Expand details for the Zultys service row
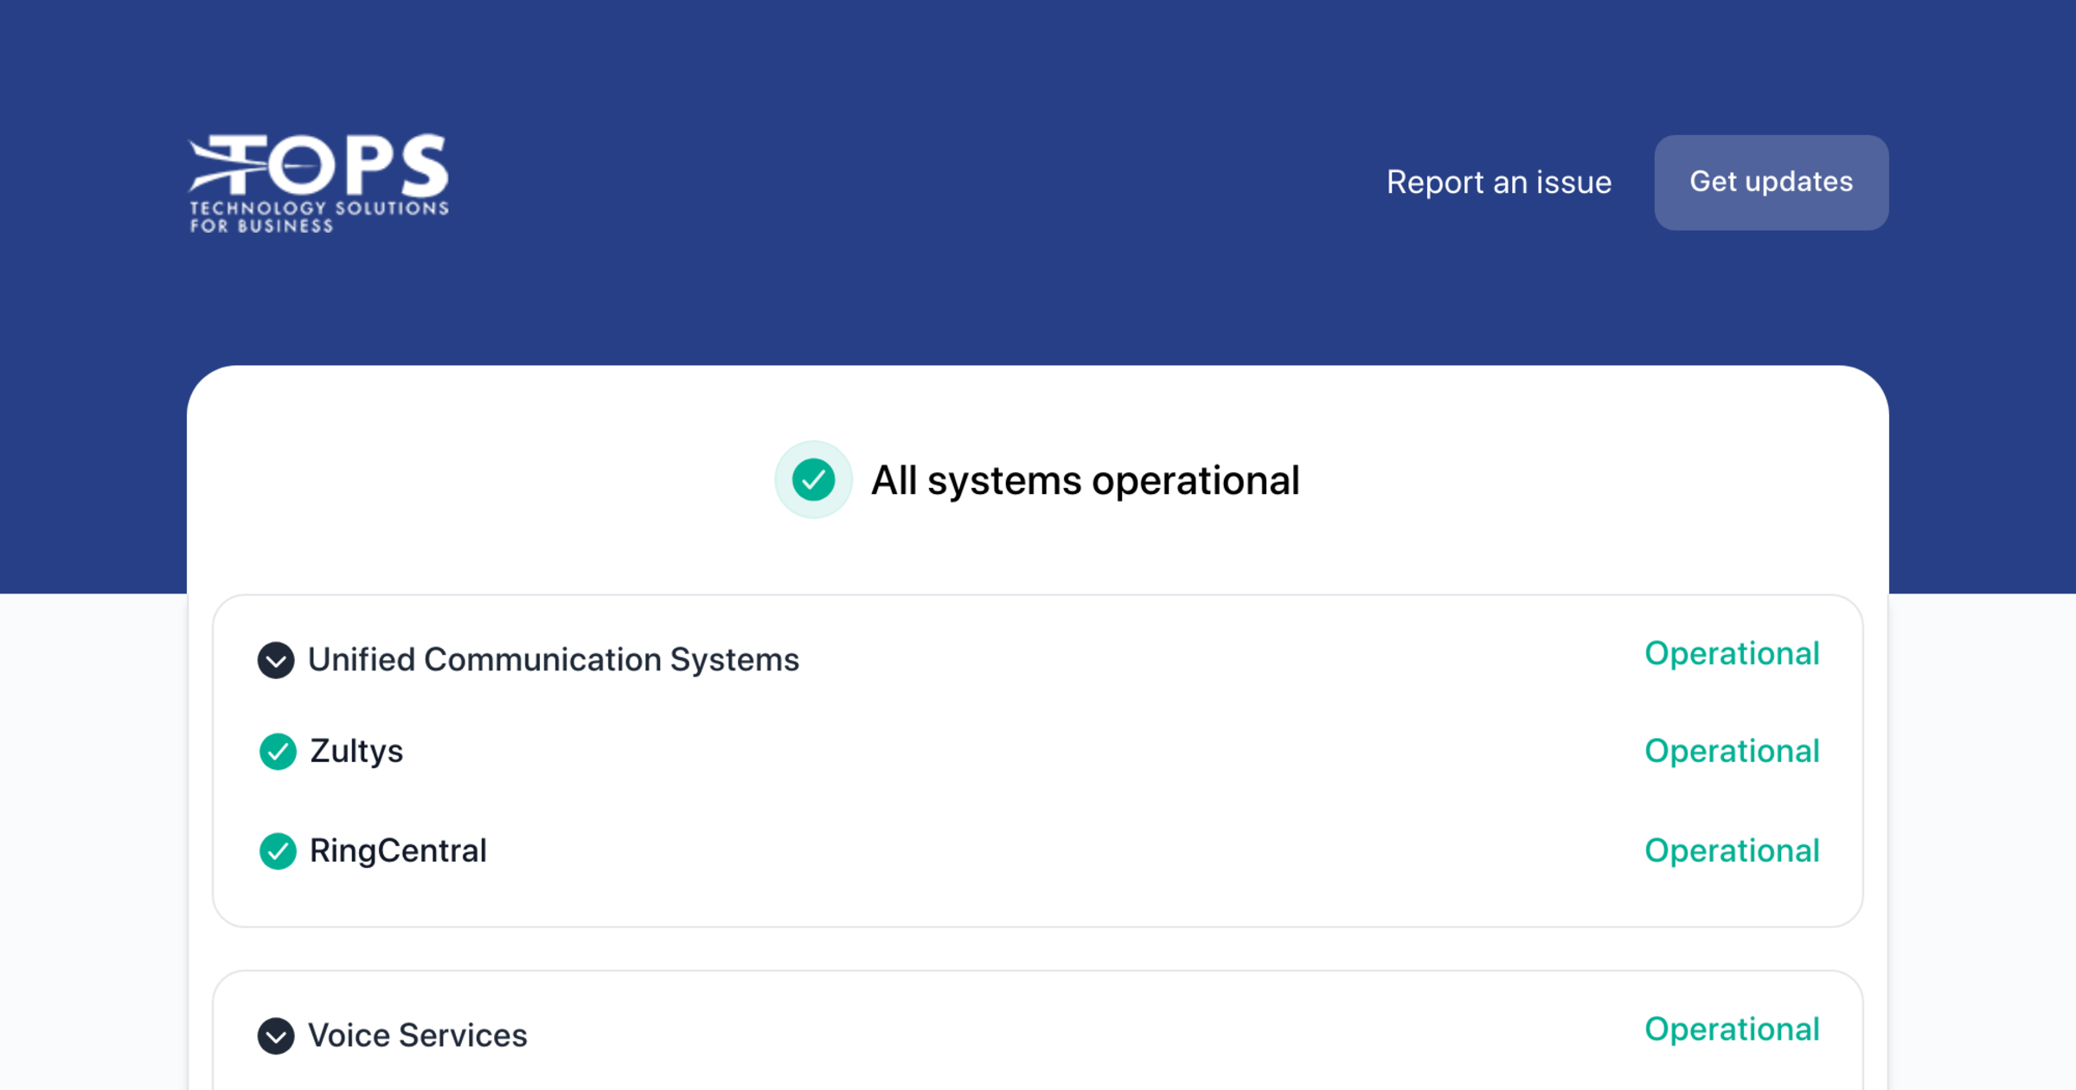 [356, 752]
